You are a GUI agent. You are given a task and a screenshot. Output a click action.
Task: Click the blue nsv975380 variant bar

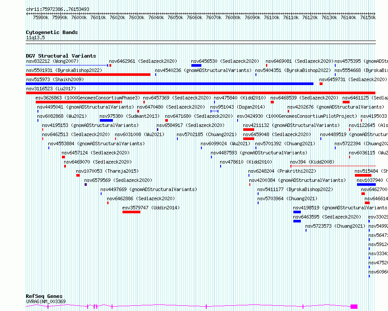(x=106, y=120)
